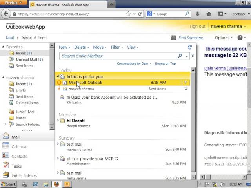Expand the 'hi Deepti' conversation

pyautogui.click(x=58, y=120)
